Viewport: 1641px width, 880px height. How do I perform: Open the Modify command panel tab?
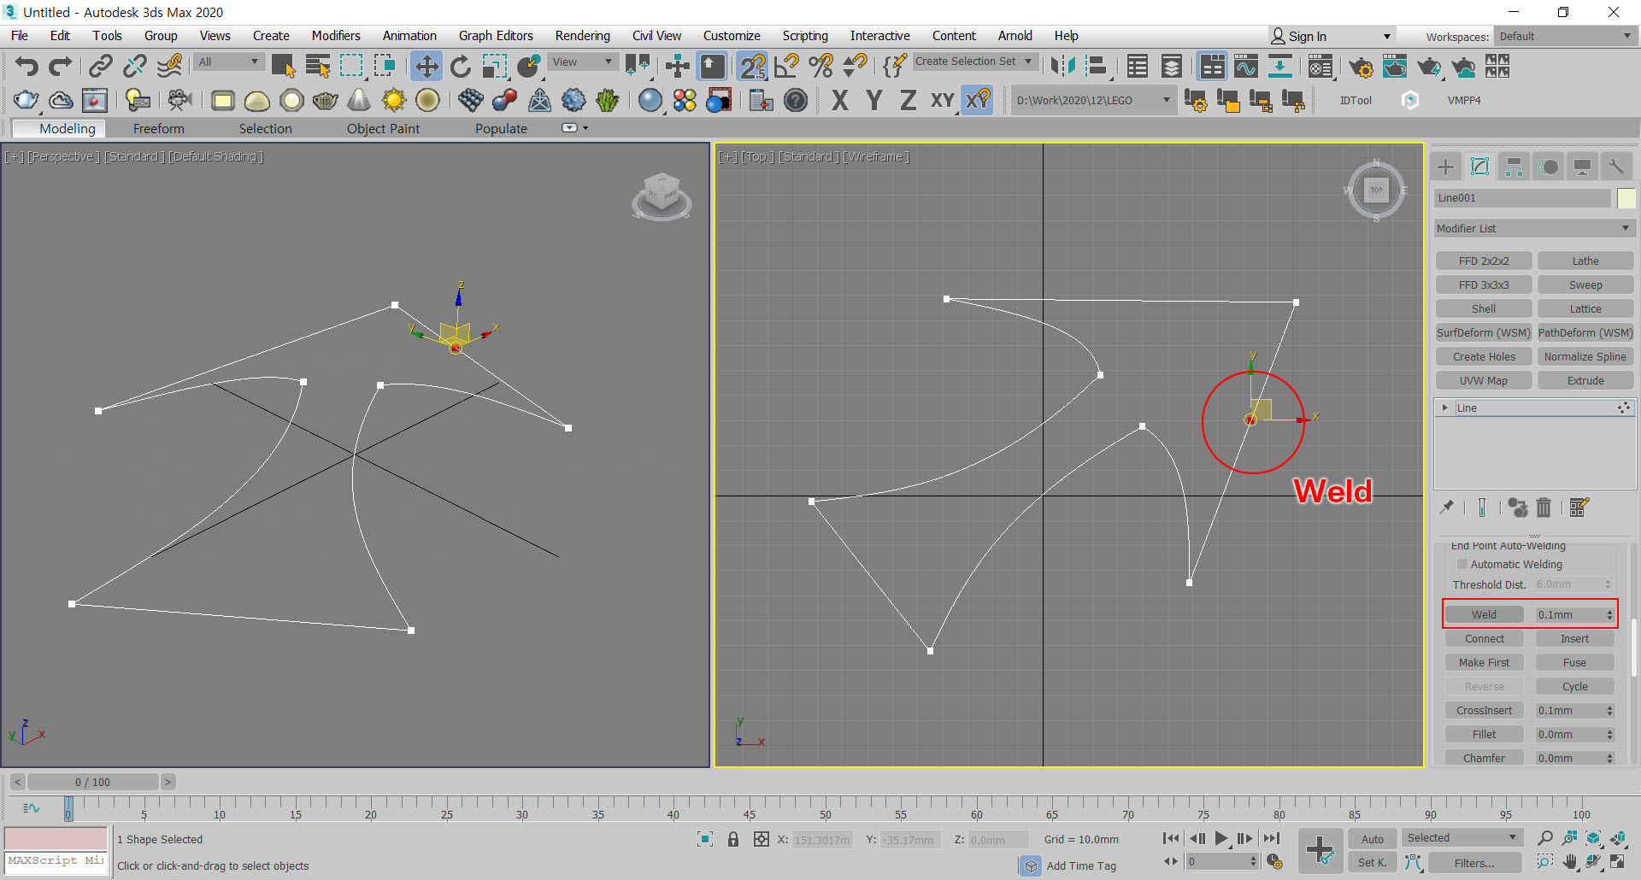tap(1479, 167)
